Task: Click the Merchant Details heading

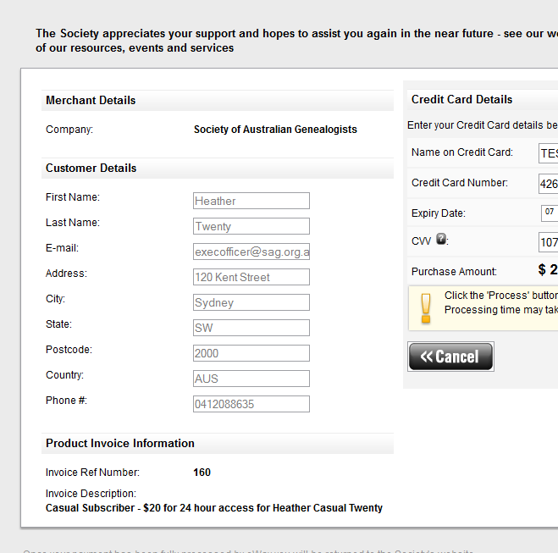Action: pos(91,100)
